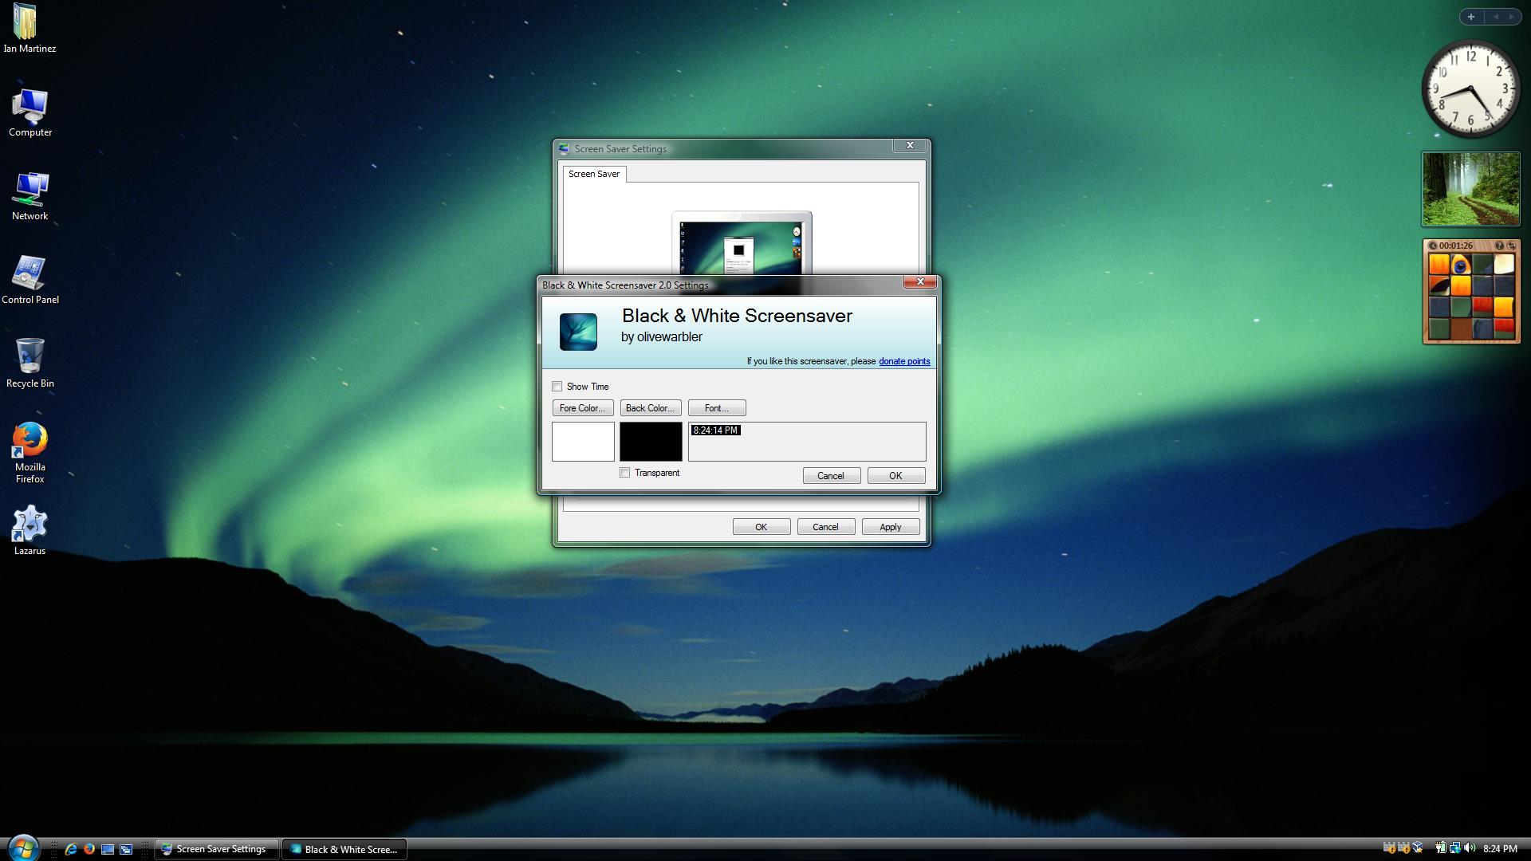Click Apply in Screen Saver Settings
1531x861 pixels.
[x=890, y=527]
